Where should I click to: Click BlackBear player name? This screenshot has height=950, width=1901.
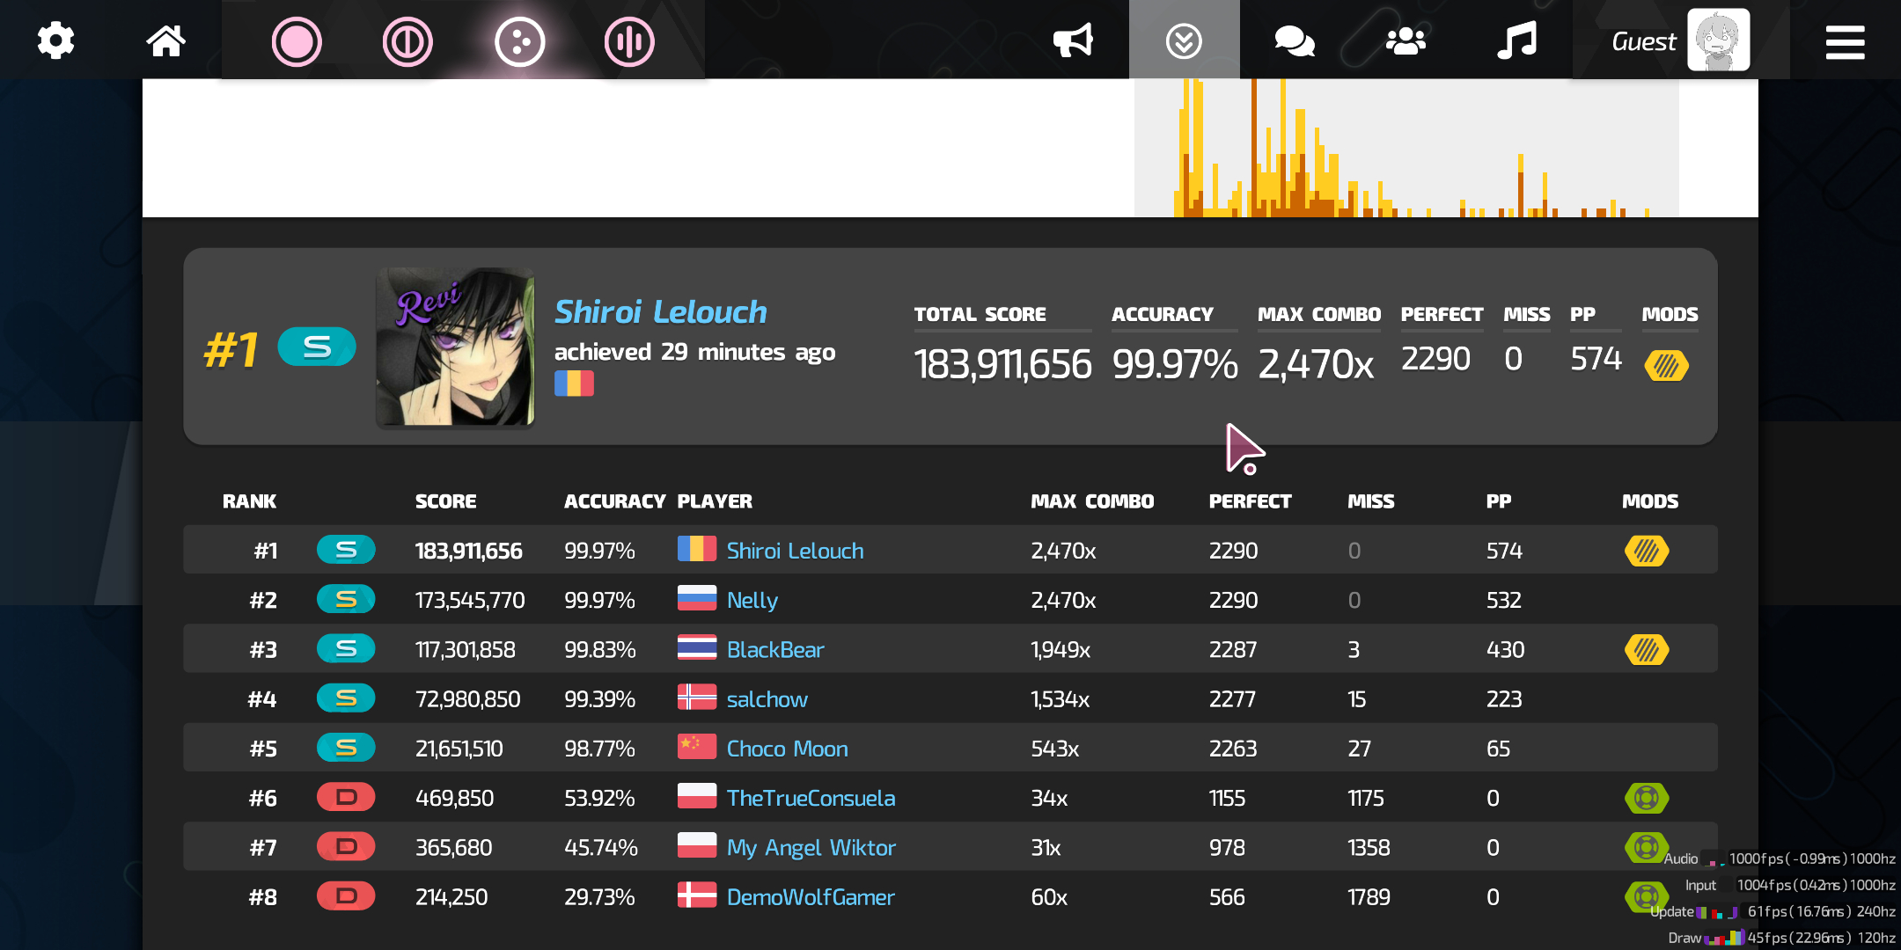pyautogui.click(x=775, y=649)
